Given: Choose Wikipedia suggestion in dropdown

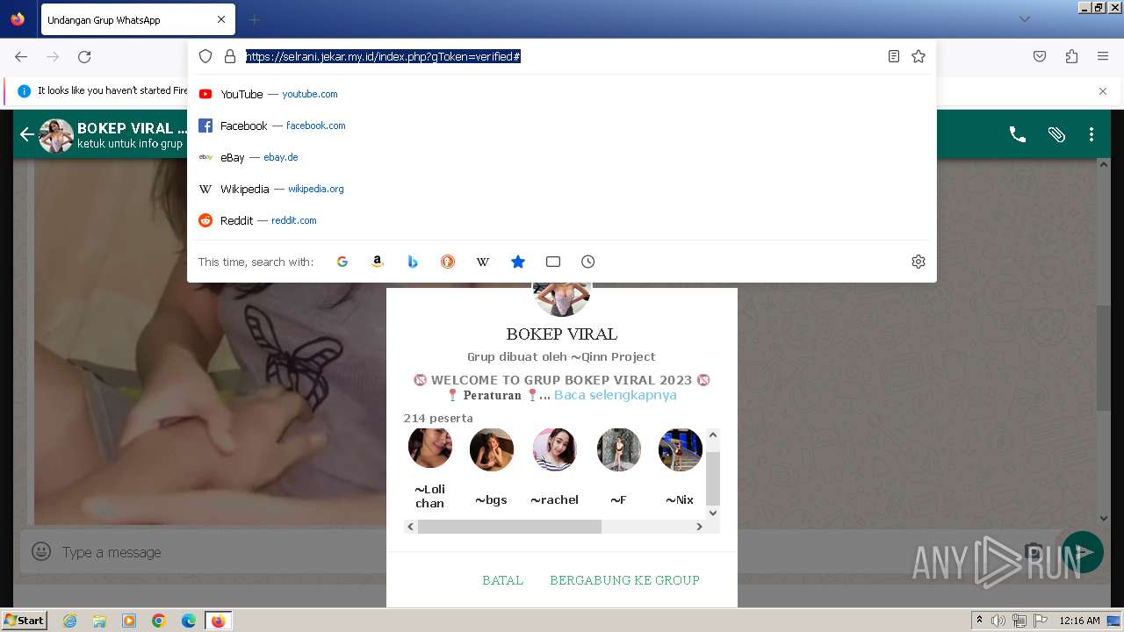Looking at the screenshot, I should 562,189.
